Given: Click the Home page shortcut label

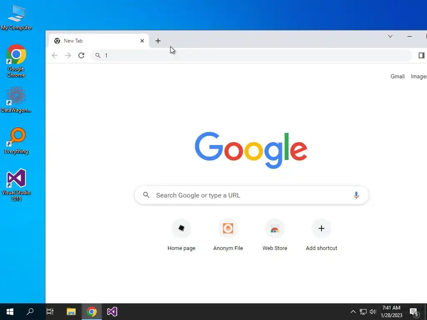Looking at the screenshot, I should (x=181, y=248).
